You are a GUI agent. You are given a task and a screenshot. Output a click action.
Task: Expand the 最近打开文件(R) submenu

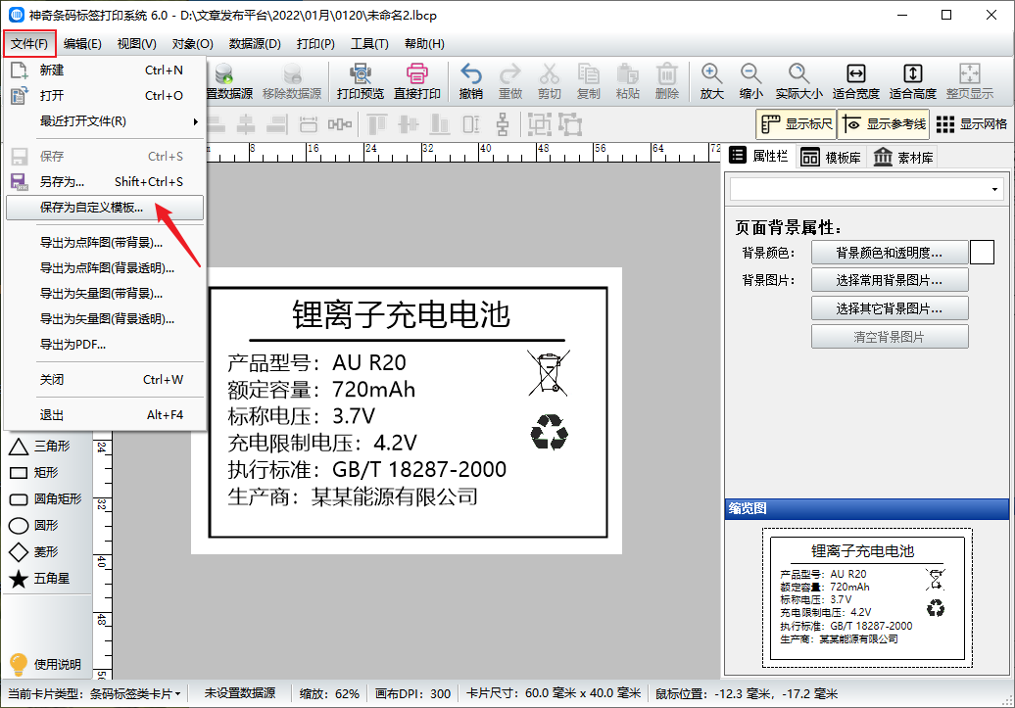point(105,121)
